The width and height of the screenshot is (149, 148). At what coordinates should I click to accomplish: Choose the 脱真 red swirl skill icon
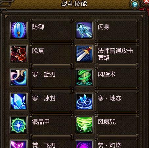tap(18, 54)
